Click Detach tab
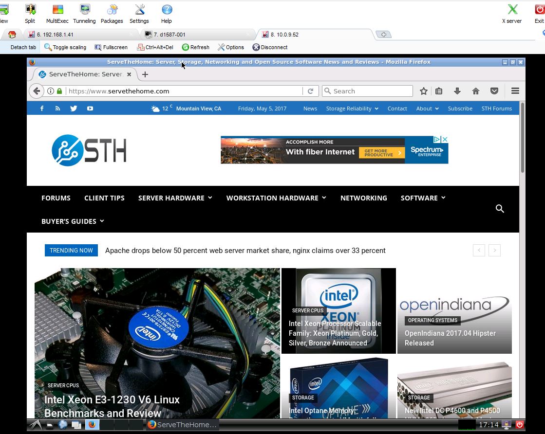Image resolution: width=545 pixels, height=434 pixels. 23,47
